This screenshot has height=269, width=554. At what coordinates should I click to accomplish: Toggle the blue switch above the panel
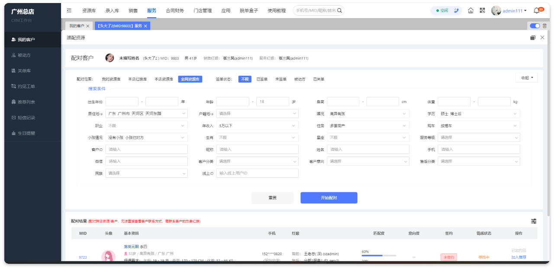[x=535, y=26]
